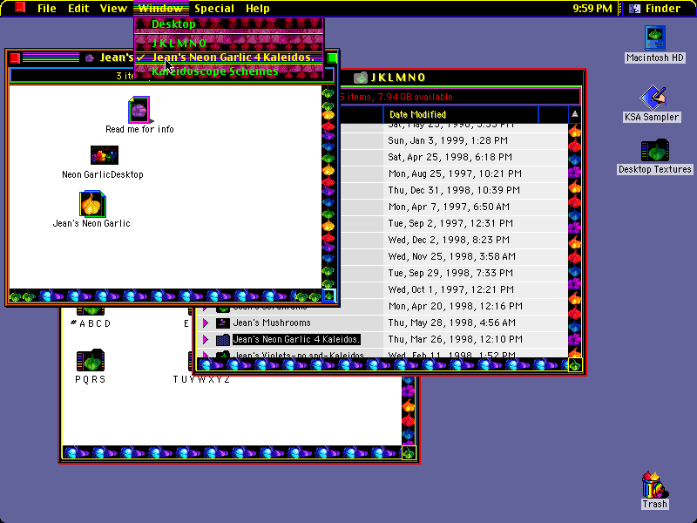Image resolution: width=697 pixels, height=523 pixels.
Task: Click the vertical scrollbar of the JKLMNO window
Action: click(575, 241)
